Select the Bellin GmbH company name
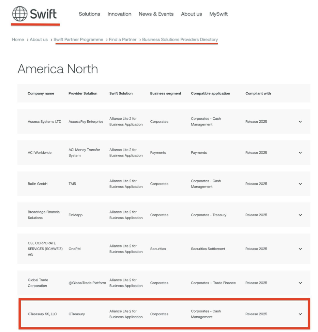Image resolution: width=318 pixels, height=332 pixels. (37, 184)
